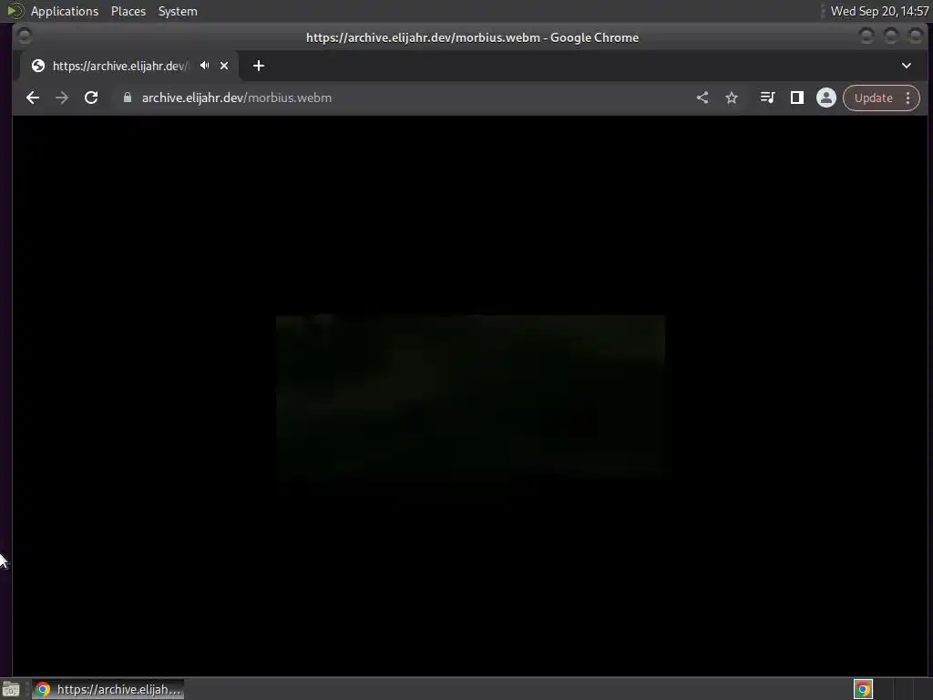The width and height of the screenshot is (933, 700).
Task: Open the media controls icon in the toolbar
Action: (767, 98)
